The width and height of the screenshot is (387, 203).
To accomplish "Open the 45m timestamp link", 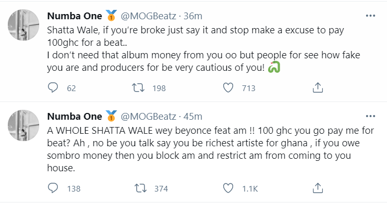I will [x=193, y=116].
